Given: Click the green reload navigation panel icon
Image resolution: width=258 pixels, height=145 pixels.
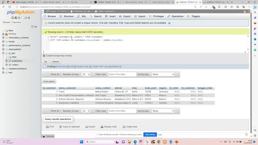Looking at the screenshot, I should (29, 18).
